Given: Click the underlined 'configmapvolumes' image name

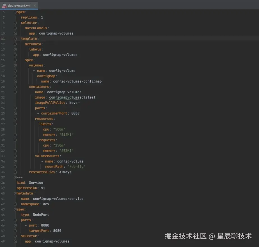Looking at the screenshot, I should click(65, 97).
